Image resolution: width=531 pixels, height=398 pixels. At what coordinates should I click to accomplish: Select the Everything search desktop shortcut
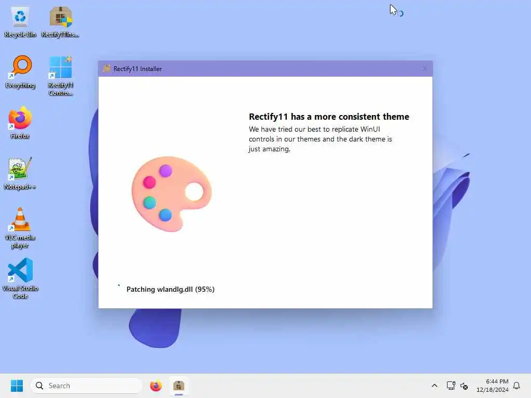[x=20, y=72]
